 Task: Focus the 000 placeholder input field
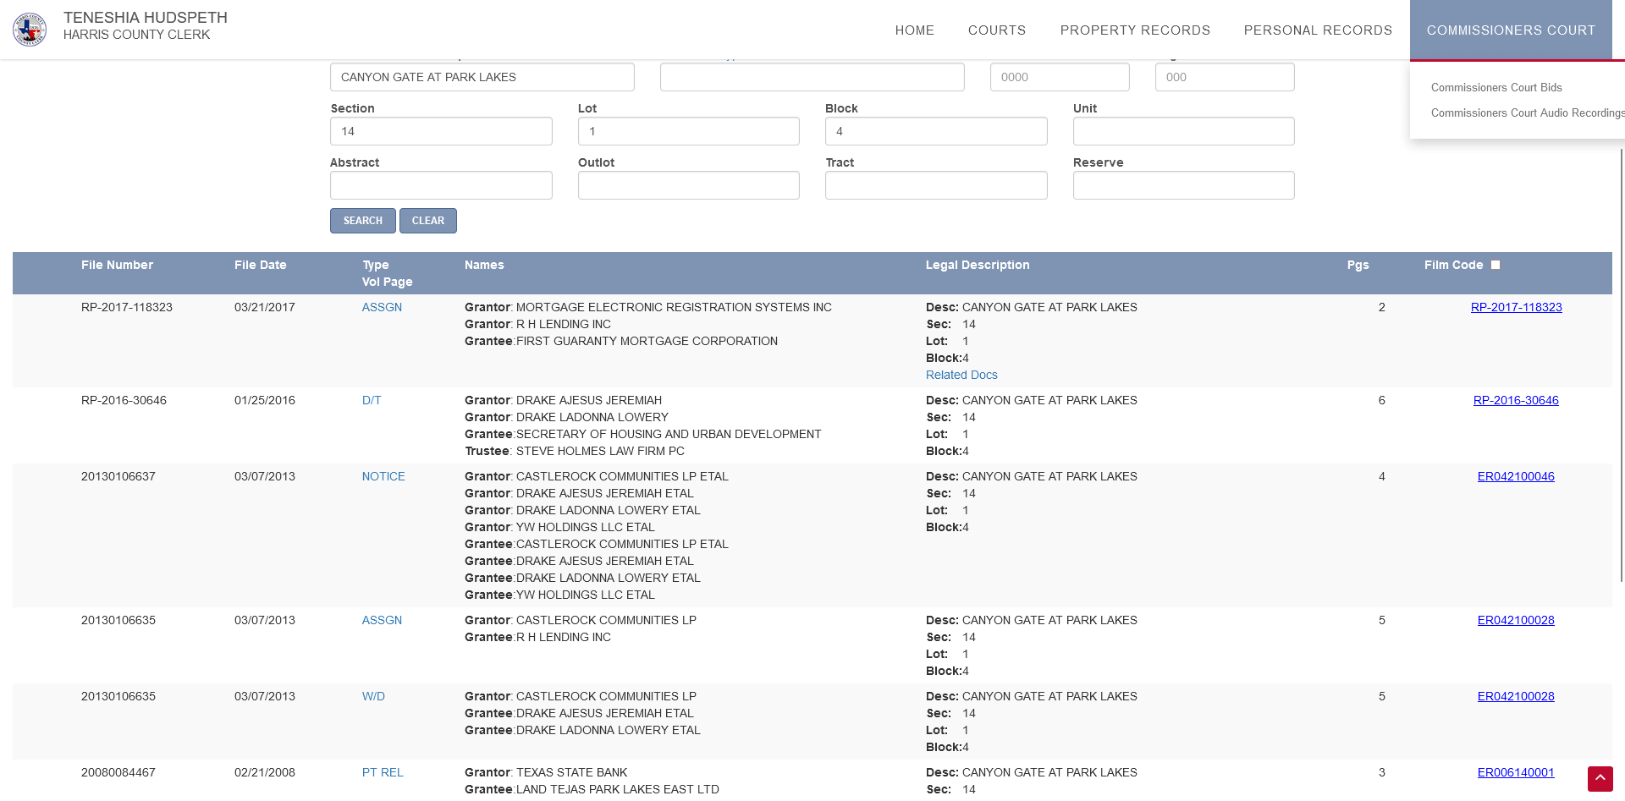click(x=1225, y=77)
